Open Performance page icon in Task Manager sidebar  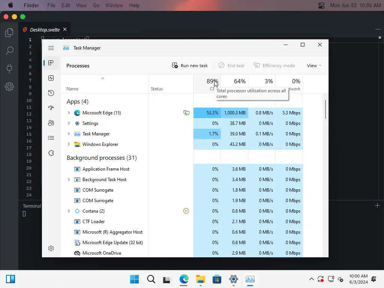tap(51, 78)
